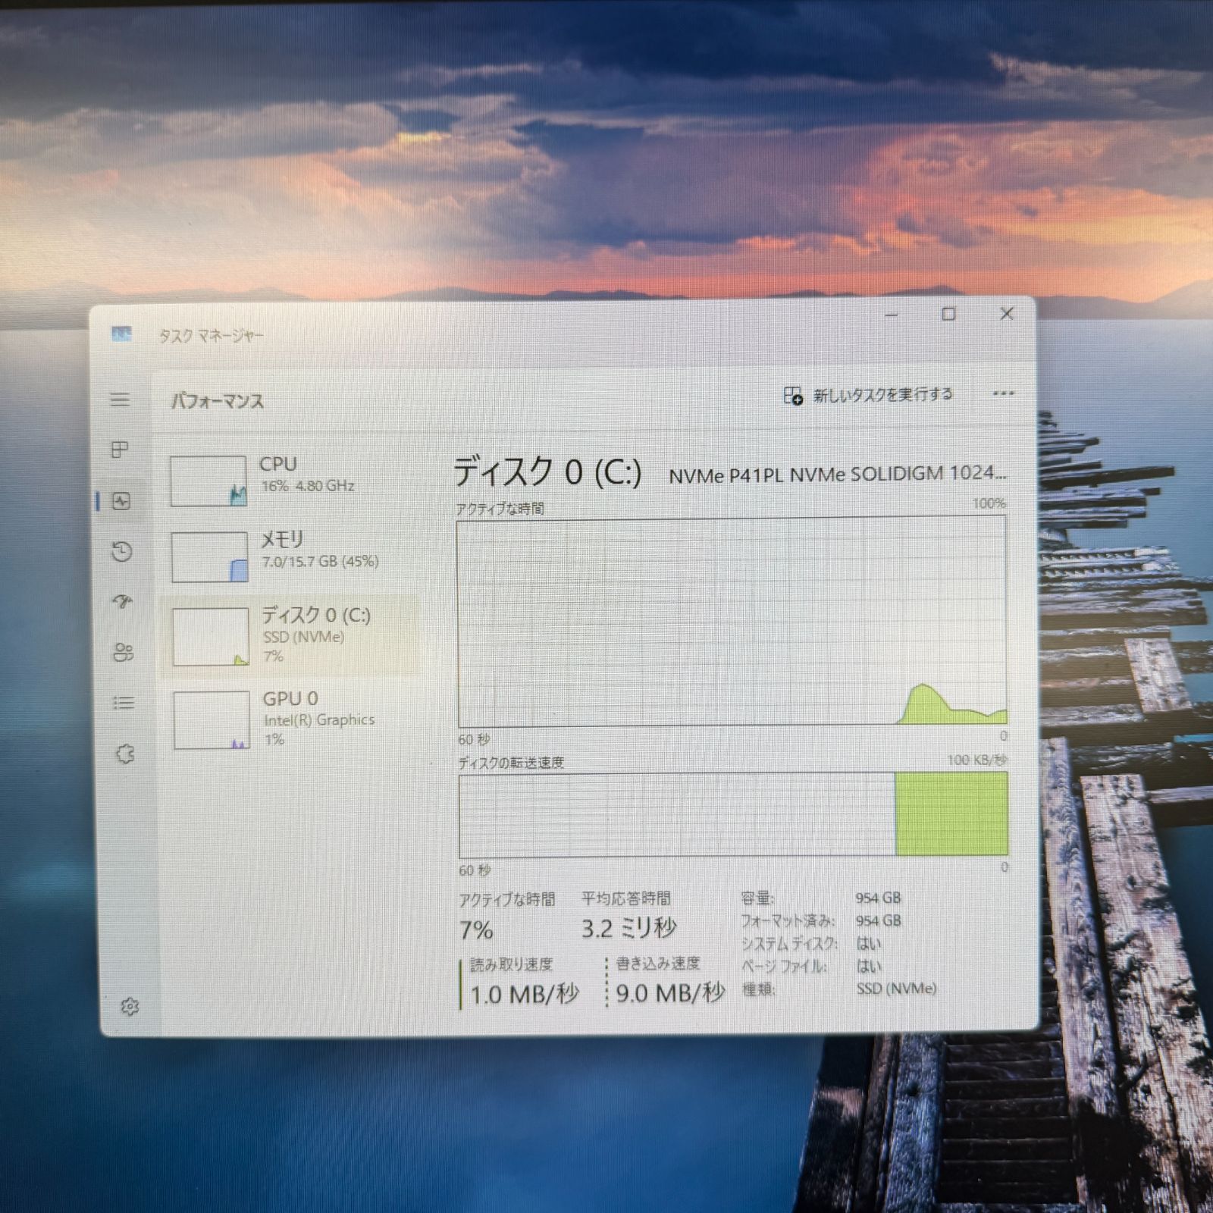Select the メモリ performance entry
Screen dimensions: 1213x1213
(290, 556)
